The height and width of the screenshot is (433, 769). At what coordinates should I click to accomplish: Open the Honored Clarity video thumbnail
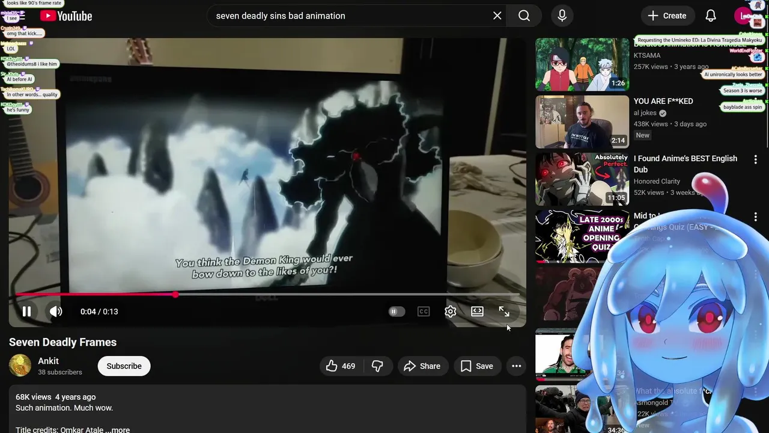[x=582, y=179]
